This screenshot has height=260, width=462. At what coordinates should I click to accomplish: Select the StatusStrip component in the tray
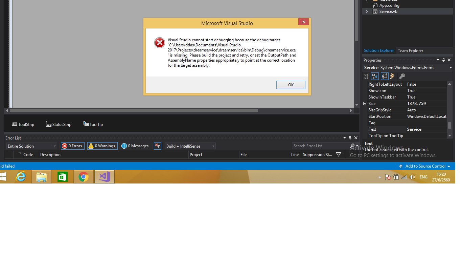[59, 124]
